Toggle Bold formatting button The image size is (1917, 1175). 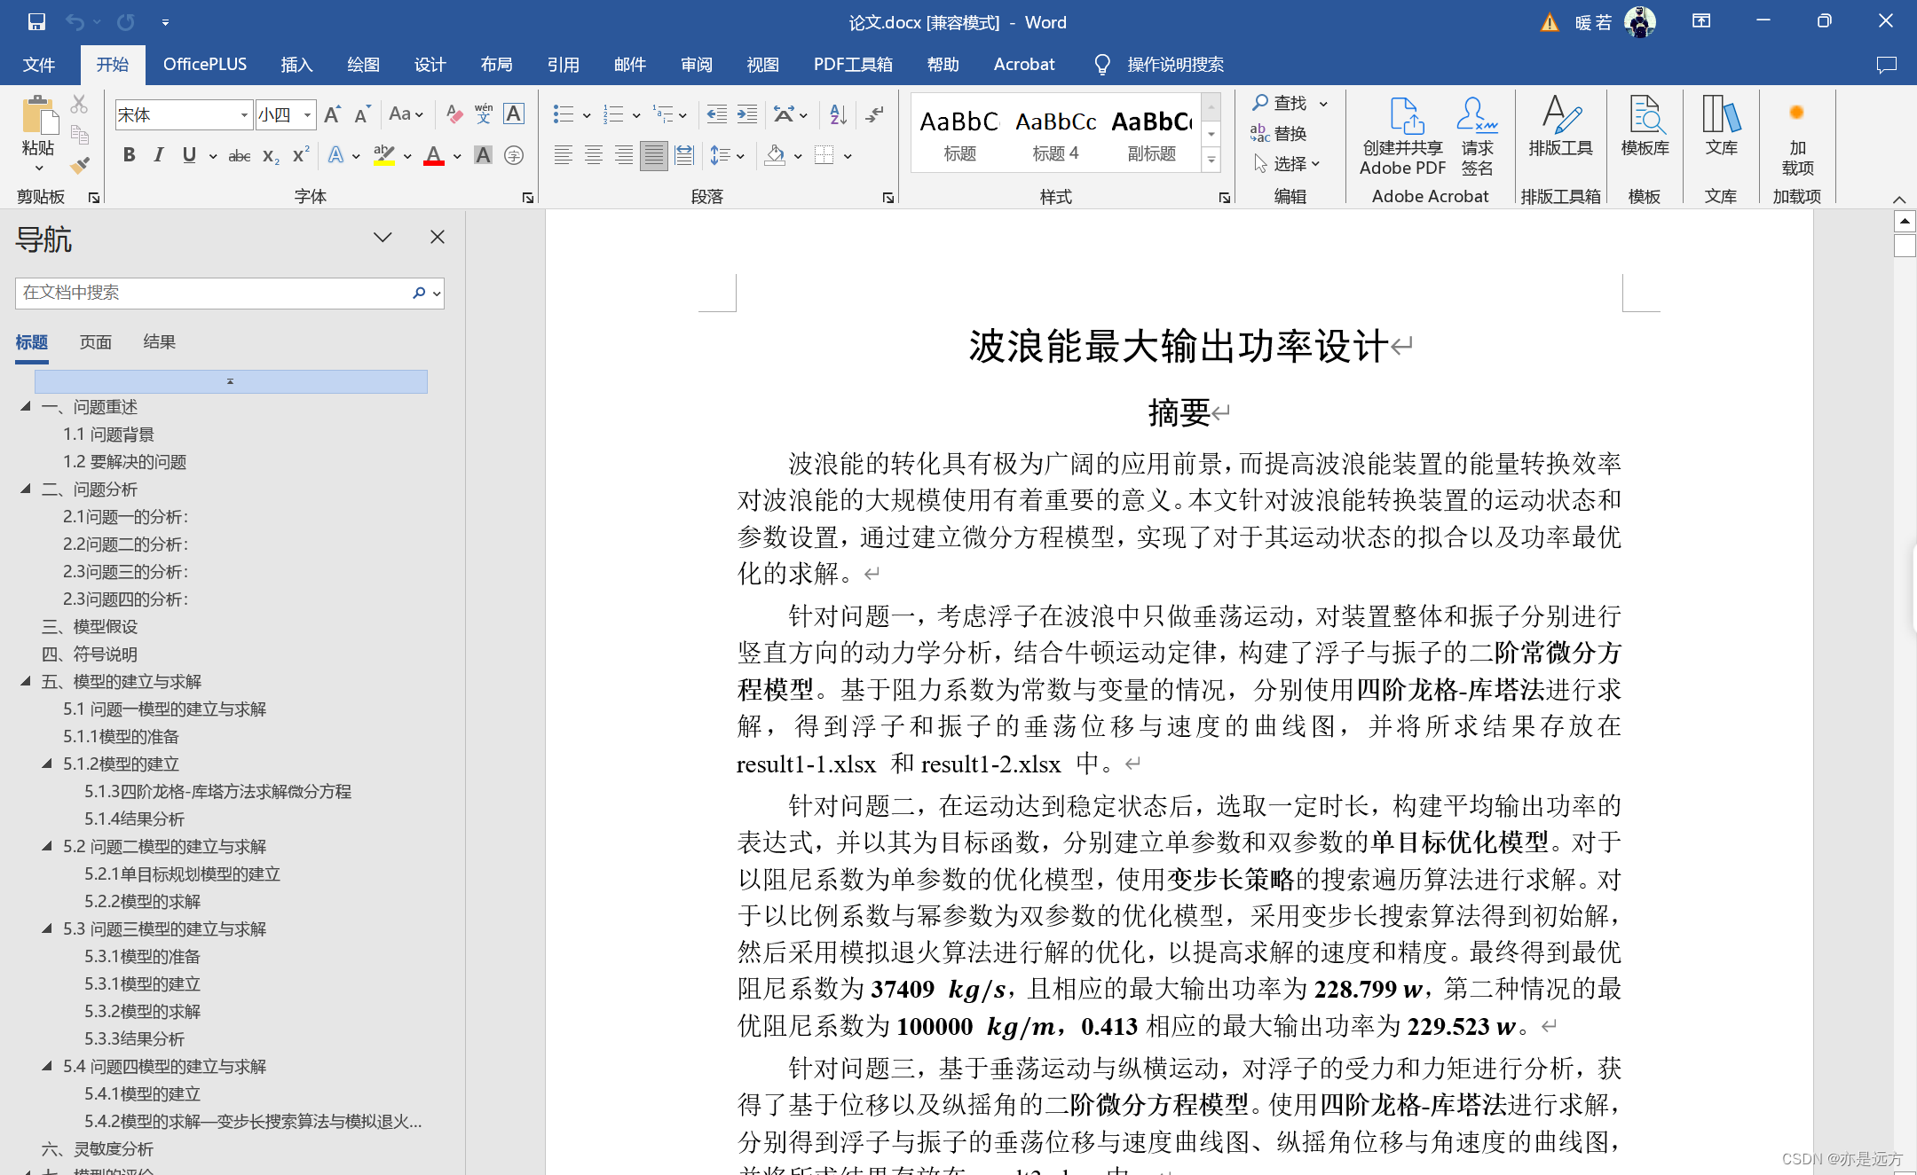click(130, 155)
